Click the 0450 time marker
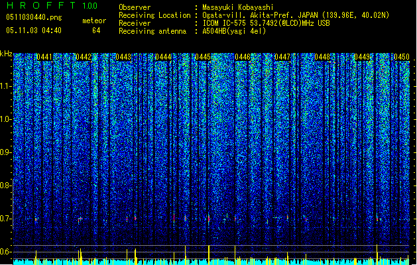 coord(402,57)
